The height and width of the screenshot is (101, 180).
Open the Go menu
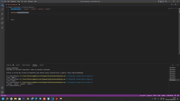coord(22,1)
